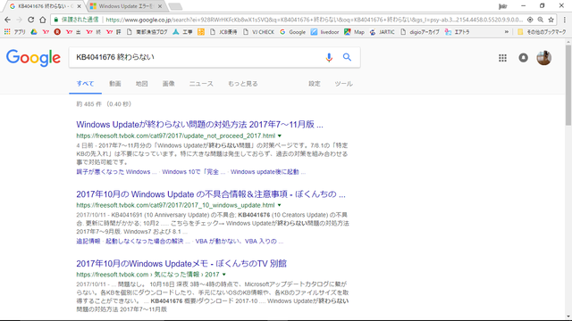This screenshot has width=572, height=321.
Task: Start voice search with microphone icon
Action: (329, 57)
